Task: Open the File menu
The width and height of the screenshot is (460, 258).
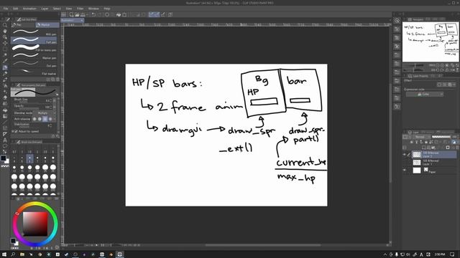Action: [6, 9]
